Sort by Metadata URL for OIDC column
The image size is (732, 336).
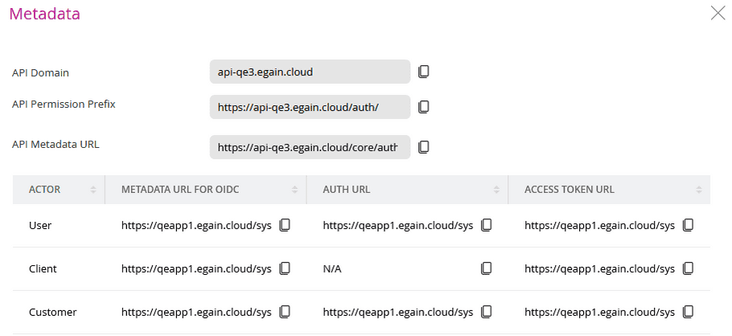click(x=295, y=190)
